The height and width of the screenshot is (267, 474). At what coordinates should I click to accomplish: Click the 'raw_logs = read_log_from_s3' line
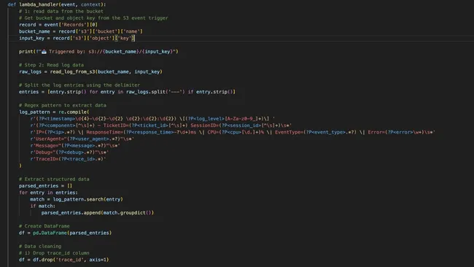coord(90,71)
